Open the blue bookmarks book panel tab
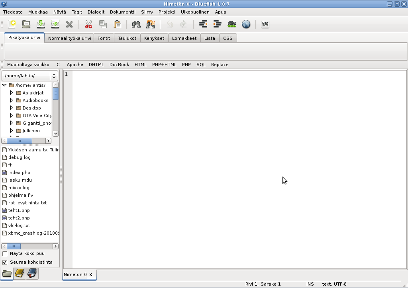The width and height of the screenshot is (408, 288). 32,273
